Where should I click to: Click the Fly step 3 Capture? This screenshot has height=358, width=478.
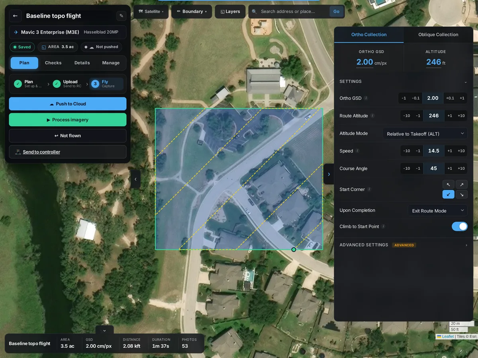106,84
